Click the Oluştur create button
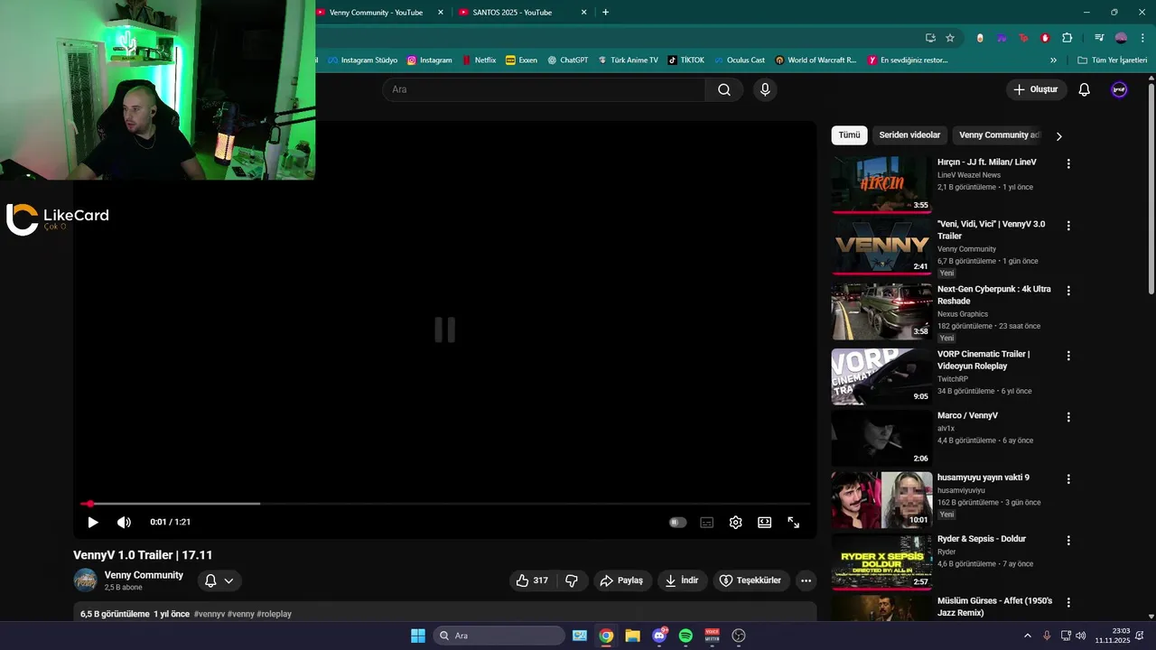The image size is (1156, 650). click(1036, 89)
